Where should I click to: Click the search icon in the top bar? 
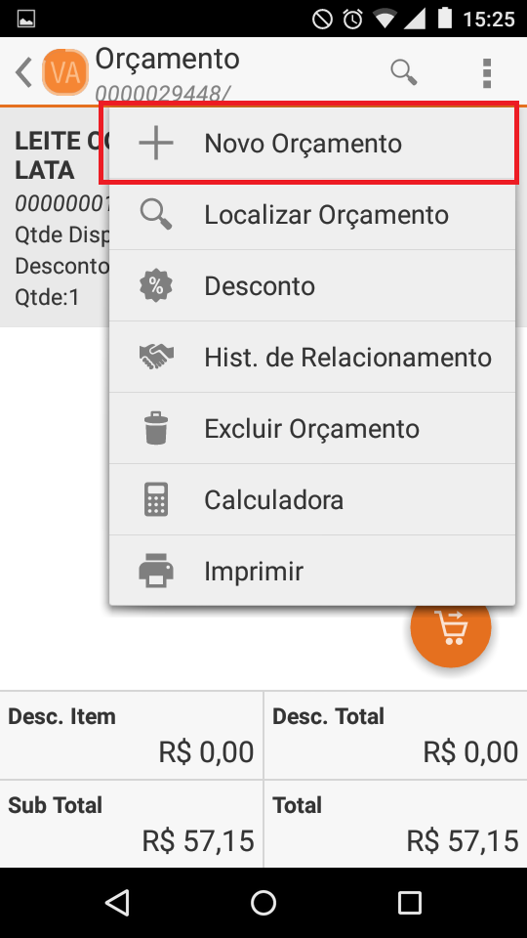pos(404,72)
